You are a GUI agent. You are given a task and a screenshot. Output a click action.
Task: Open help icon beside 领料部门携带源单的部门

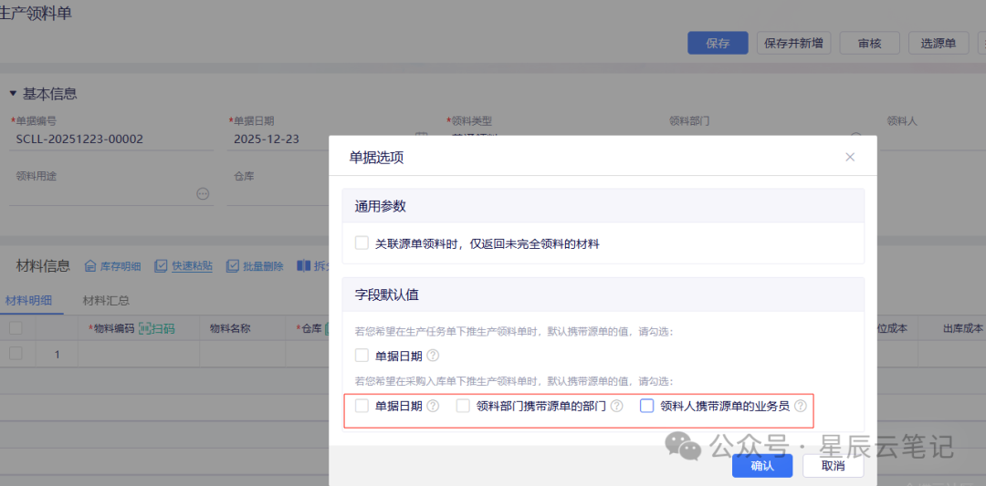click(617, 407)
